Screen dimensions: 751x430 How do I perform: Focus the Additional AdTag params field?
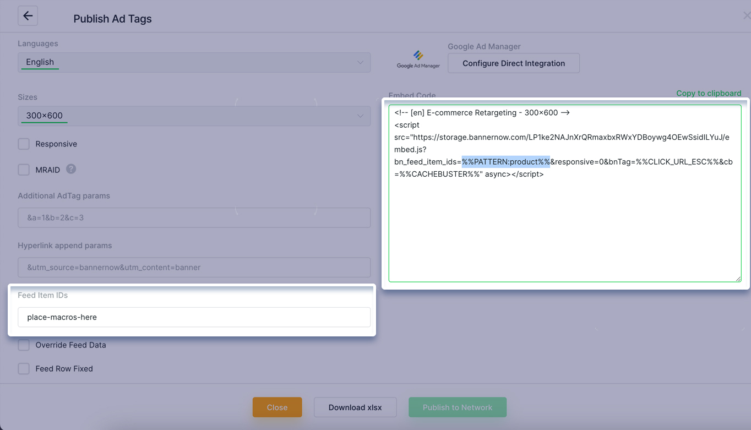pos(194,217)
